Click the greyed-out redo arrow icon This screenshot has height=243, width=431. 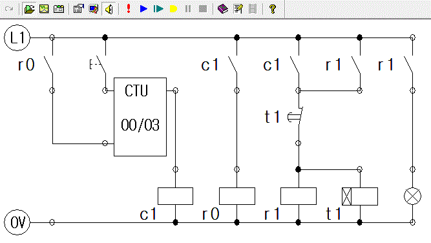point(9,9)
